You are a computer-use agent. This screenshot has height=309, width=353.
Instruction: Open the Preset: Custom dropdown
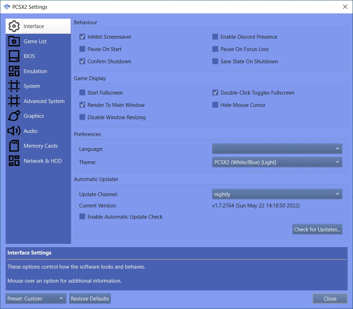pos(36,299)
